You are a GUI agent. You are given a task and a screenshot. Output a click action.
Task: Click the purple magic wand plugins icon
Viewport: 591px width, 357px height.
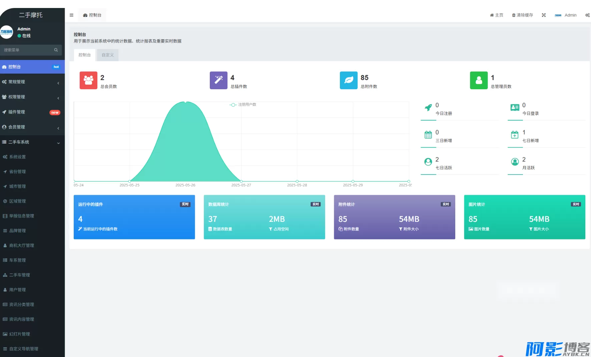pos(218,80)
